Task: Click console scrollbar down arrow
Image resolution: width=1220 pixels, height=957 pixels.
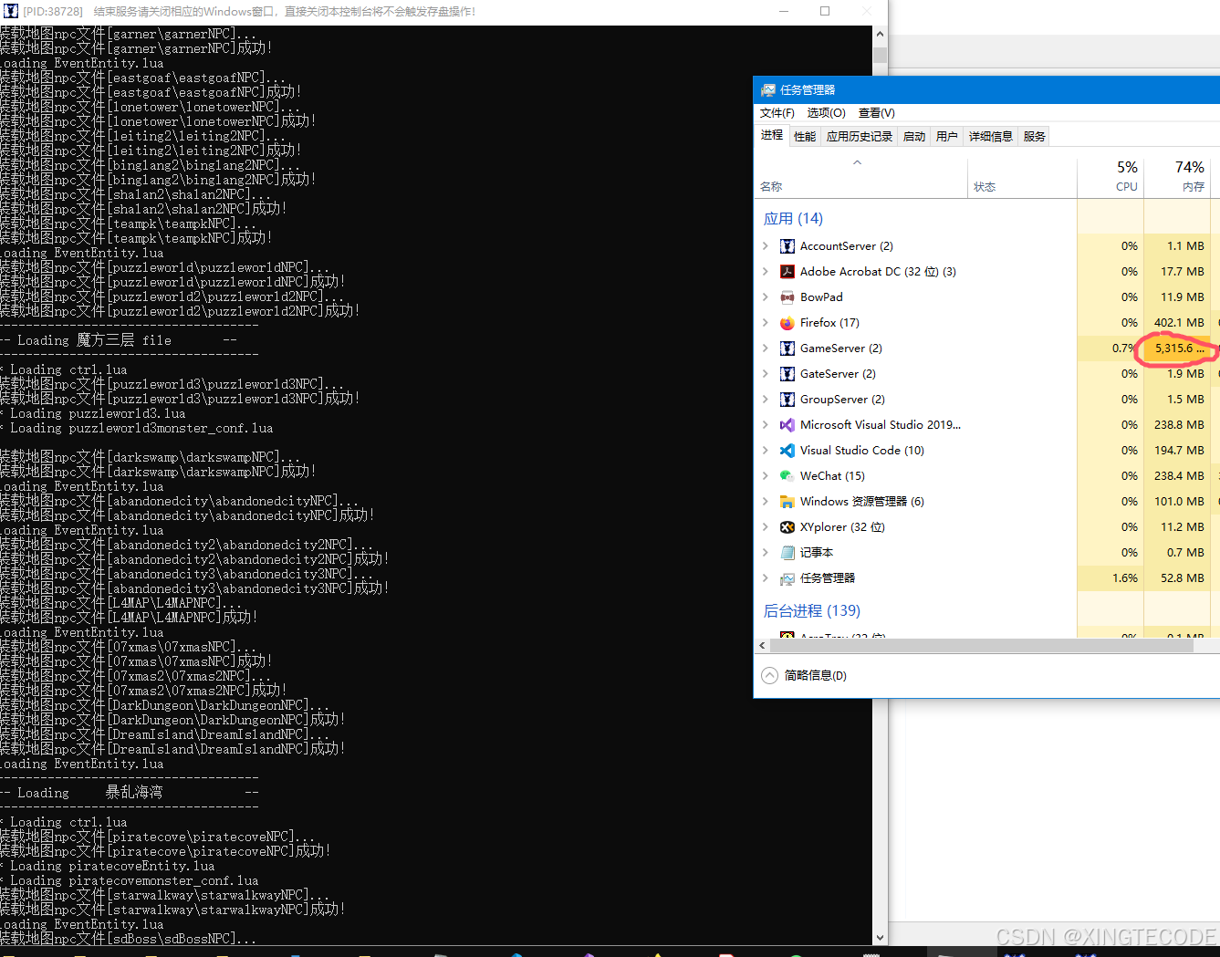Action: (880, 937)
